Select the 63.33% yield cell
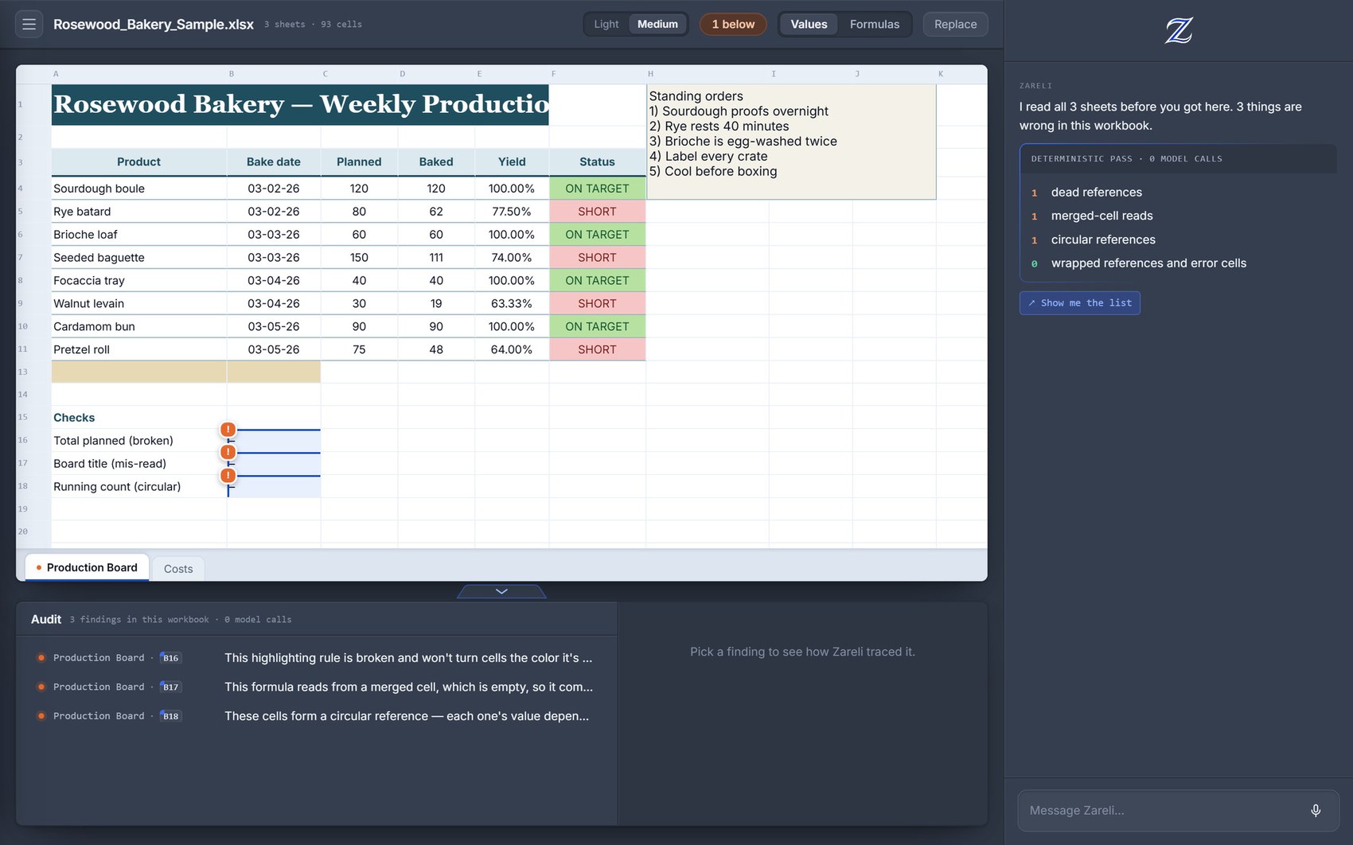Image resolution: width=1353 pixels, height=845 pixels. tap(512, 304)
